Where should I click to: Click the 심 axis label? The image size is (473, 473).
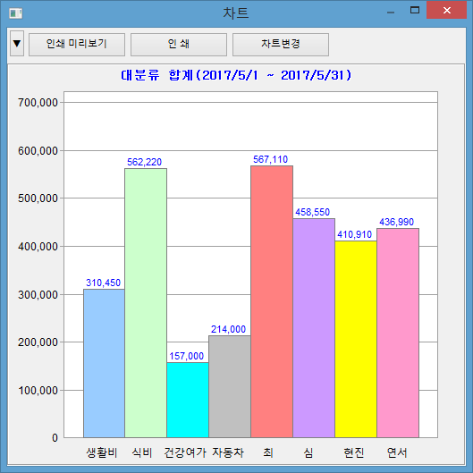pyautogui.click(x=308, y=452)
